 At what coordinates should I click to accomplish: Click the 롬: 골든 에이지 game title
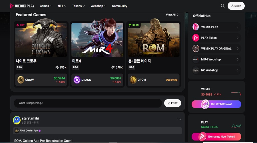tap(139, 61)
